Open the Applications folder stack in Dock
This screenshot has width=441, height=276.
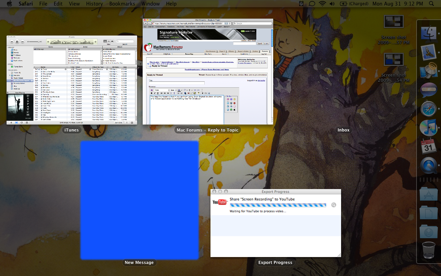coord(429,194)
